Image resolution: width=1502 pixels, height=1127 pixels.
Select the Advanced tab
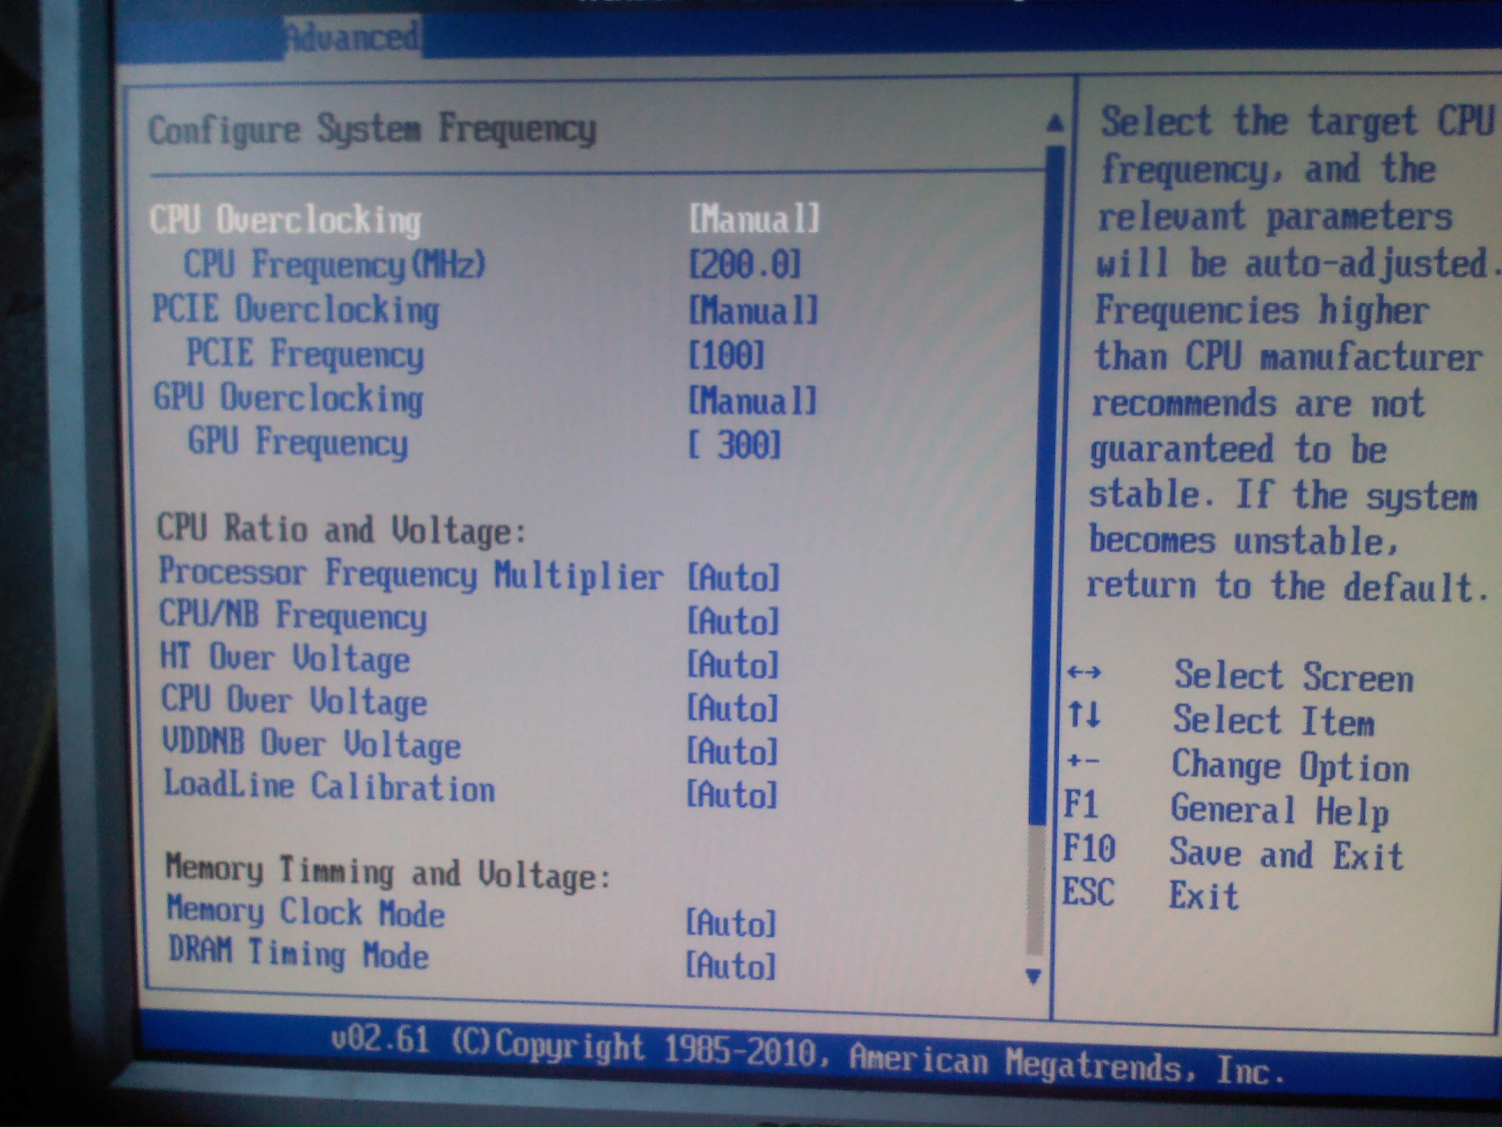pos(352,36)
